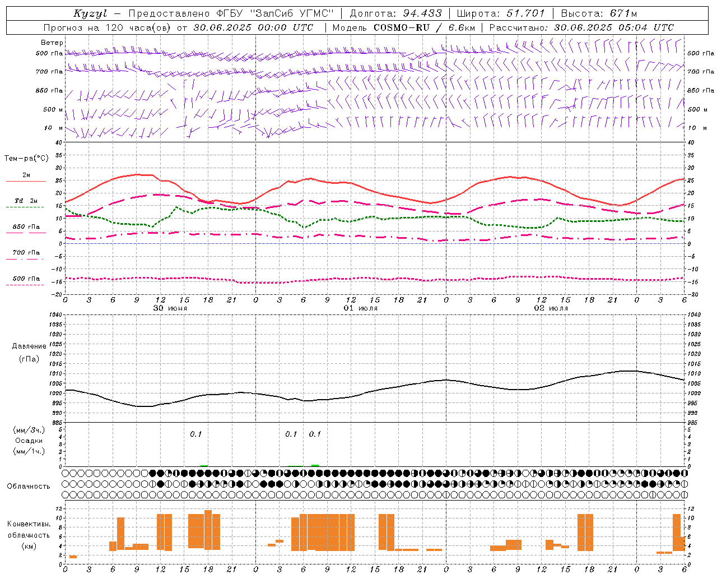Click the "(мм/1ч.)" precipitation unit label
717x574 pixels.
click(29, 451)
